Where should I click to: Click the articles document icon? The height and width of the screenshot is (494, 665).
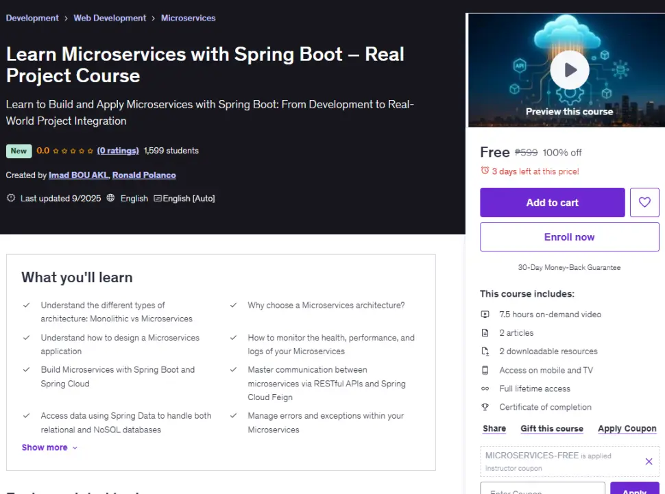[x=485, y=333]
